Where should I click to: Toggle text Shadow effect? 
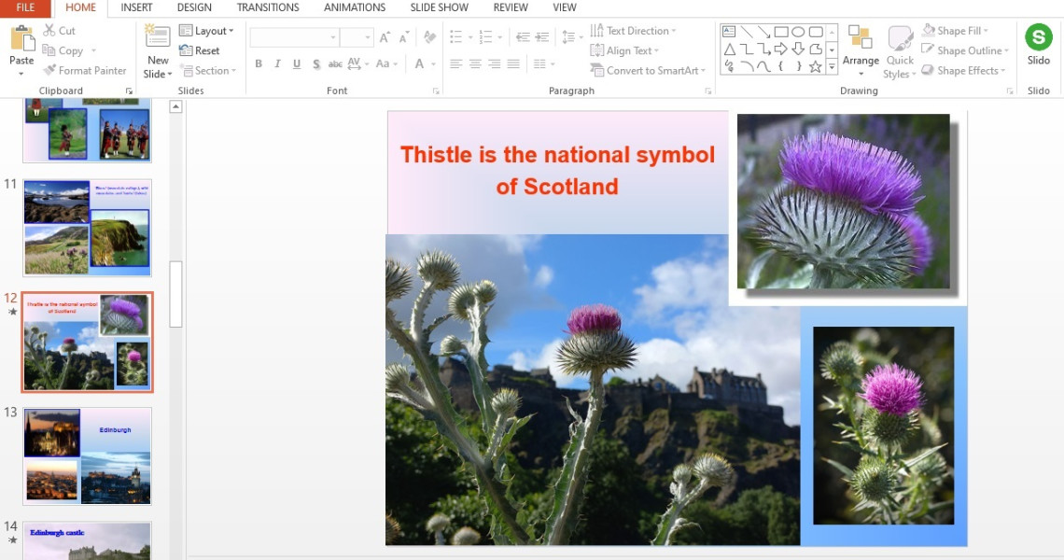[x=316, y=63]
